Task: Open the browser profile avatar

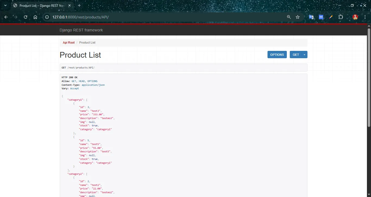Action: pyautogui.click(x=355, y=17)
